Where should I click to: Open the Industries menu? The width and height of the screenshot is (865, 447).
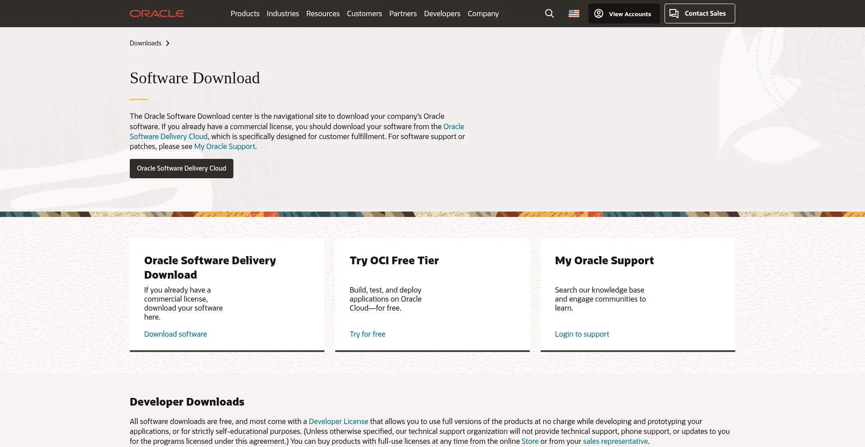point(283,14)
